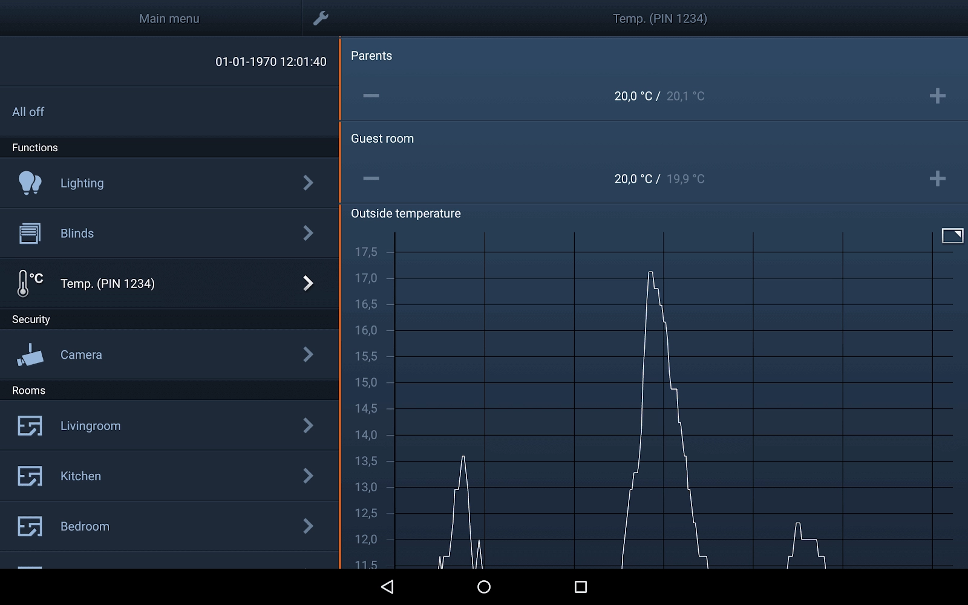The height and width of the screenshot is (605, 968).
Task: Decrease Parents room temperature setpoint
Action: point(371,96)
